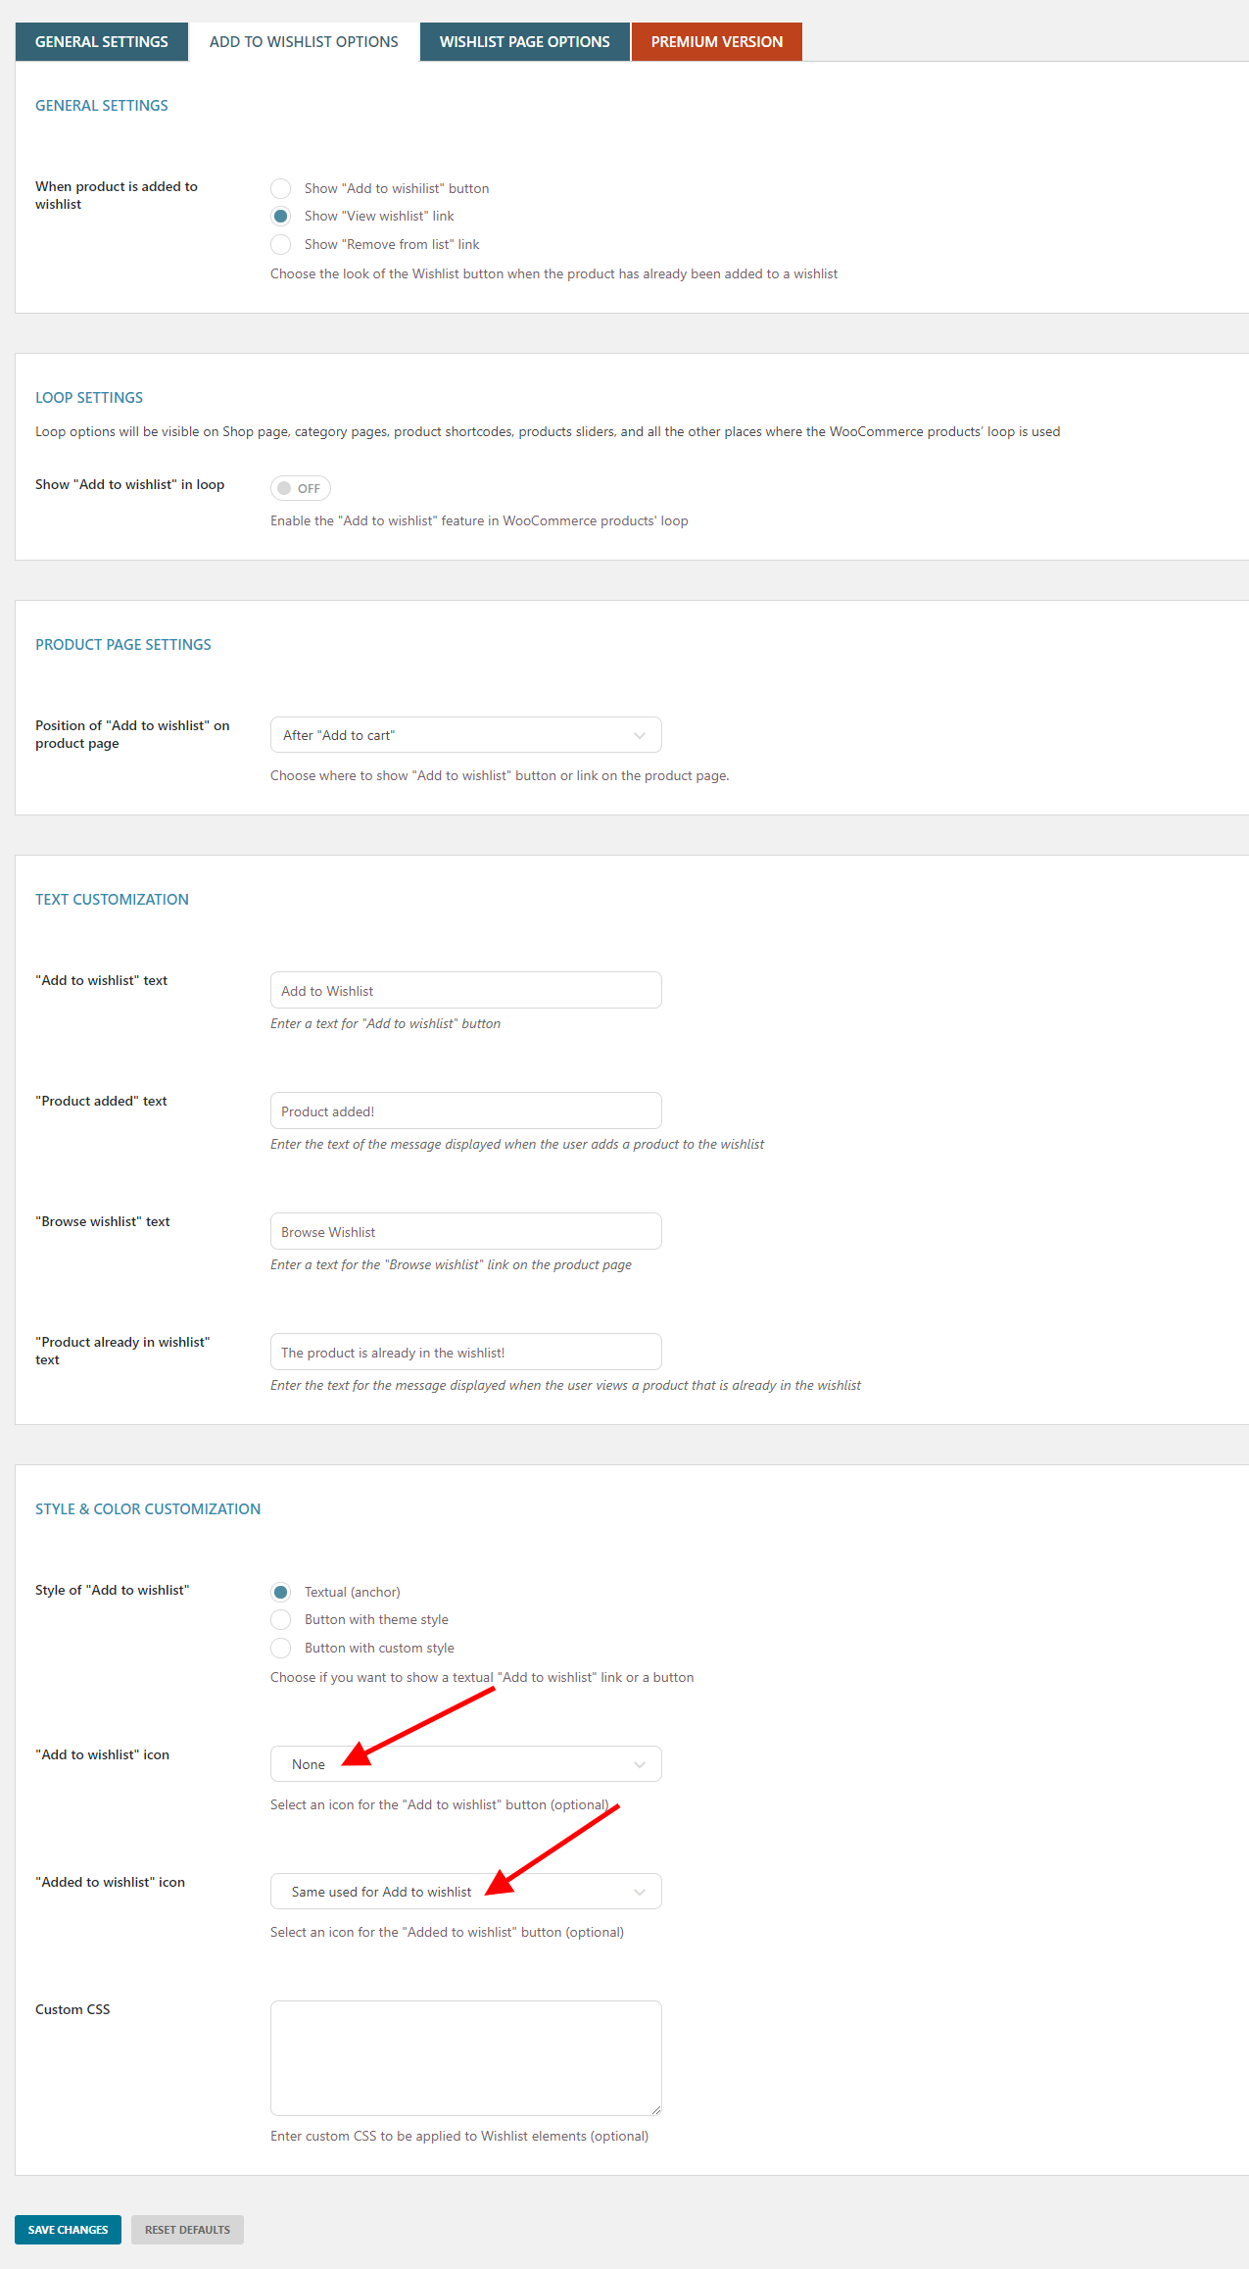Image resolution: width=1249 pixels, height=2269 pixels.
Task: Click the Text Customization heading
Action: pyautogui.click(x=112, y=900)
